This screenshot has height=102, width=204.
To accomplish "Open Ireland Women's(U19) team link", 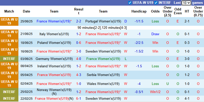I will tap(54, 66).
